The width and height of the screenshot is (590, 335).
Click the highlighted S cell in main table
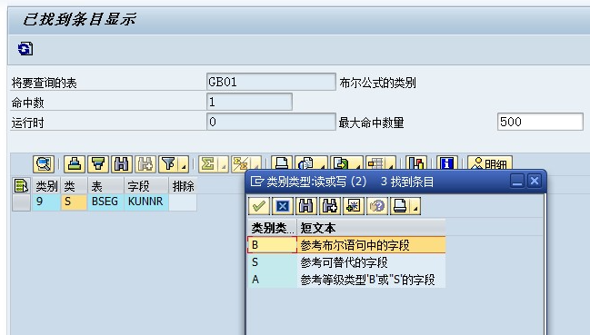point(75,202)
